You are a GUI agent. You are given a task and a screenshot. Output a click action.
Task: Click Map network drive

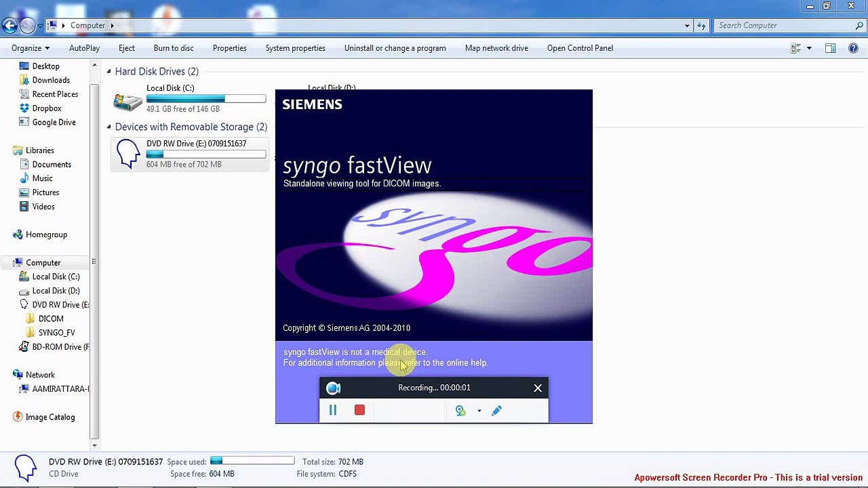[496, 48]
